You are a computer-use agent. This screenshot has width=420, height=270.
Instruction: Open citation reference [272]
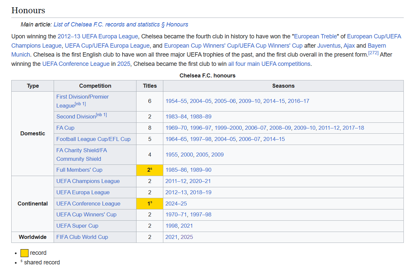(373, 53)
